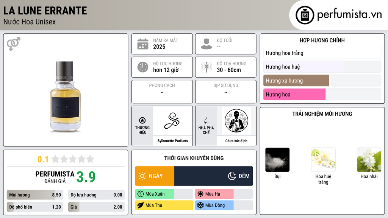Click the leaf icon for Mùa Thu
This screenshot has height=218, width=388.
tap(141, 205)
